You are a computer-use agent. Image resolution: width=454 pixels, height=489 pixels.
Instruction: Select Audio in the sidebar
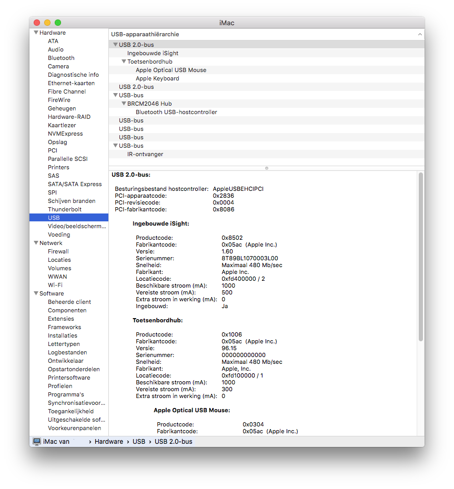coord(56,49)
